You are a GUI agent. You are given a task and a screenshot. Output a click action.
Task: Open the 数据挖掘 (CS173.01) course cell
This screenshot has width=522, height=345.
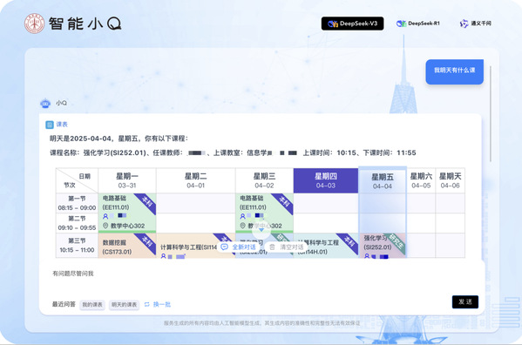[x=127, y=245]
